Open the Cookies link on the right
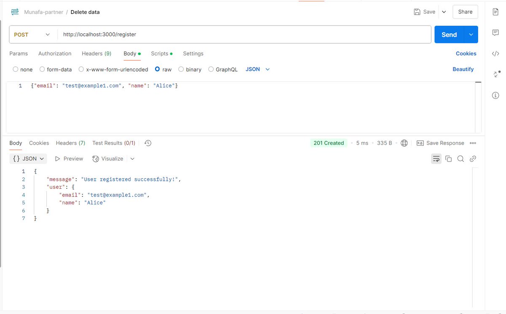The width and height of the screenshot is (506, 314). (466, 54)
